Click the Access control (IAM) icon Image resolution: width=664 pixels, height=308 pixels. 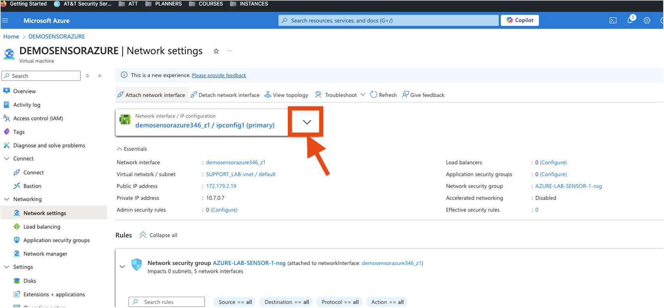(x=6, y=118)
